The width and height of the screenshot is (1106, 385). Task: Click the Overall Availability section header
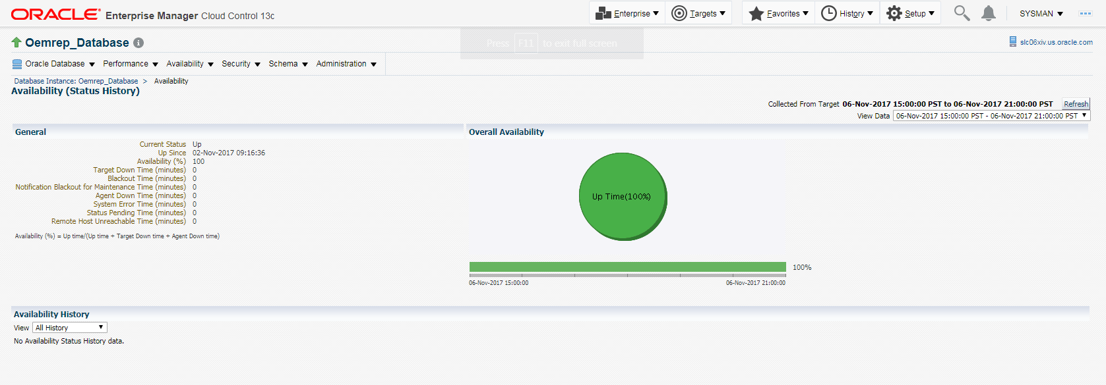(x=507, y=132)
